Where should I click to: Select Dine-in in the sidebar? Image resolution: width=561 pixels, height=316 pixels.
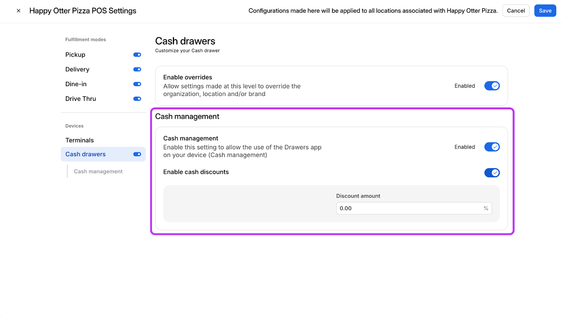click(76, 84)
